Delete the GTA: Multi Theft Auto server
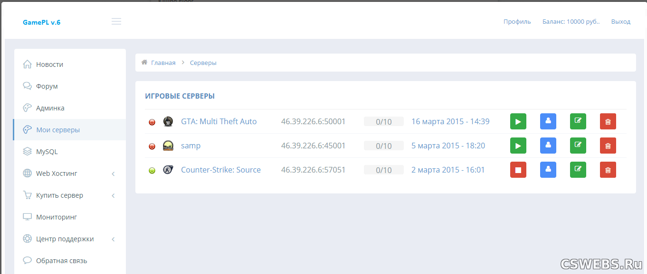 pyautogui.click(x=608, y=121)
